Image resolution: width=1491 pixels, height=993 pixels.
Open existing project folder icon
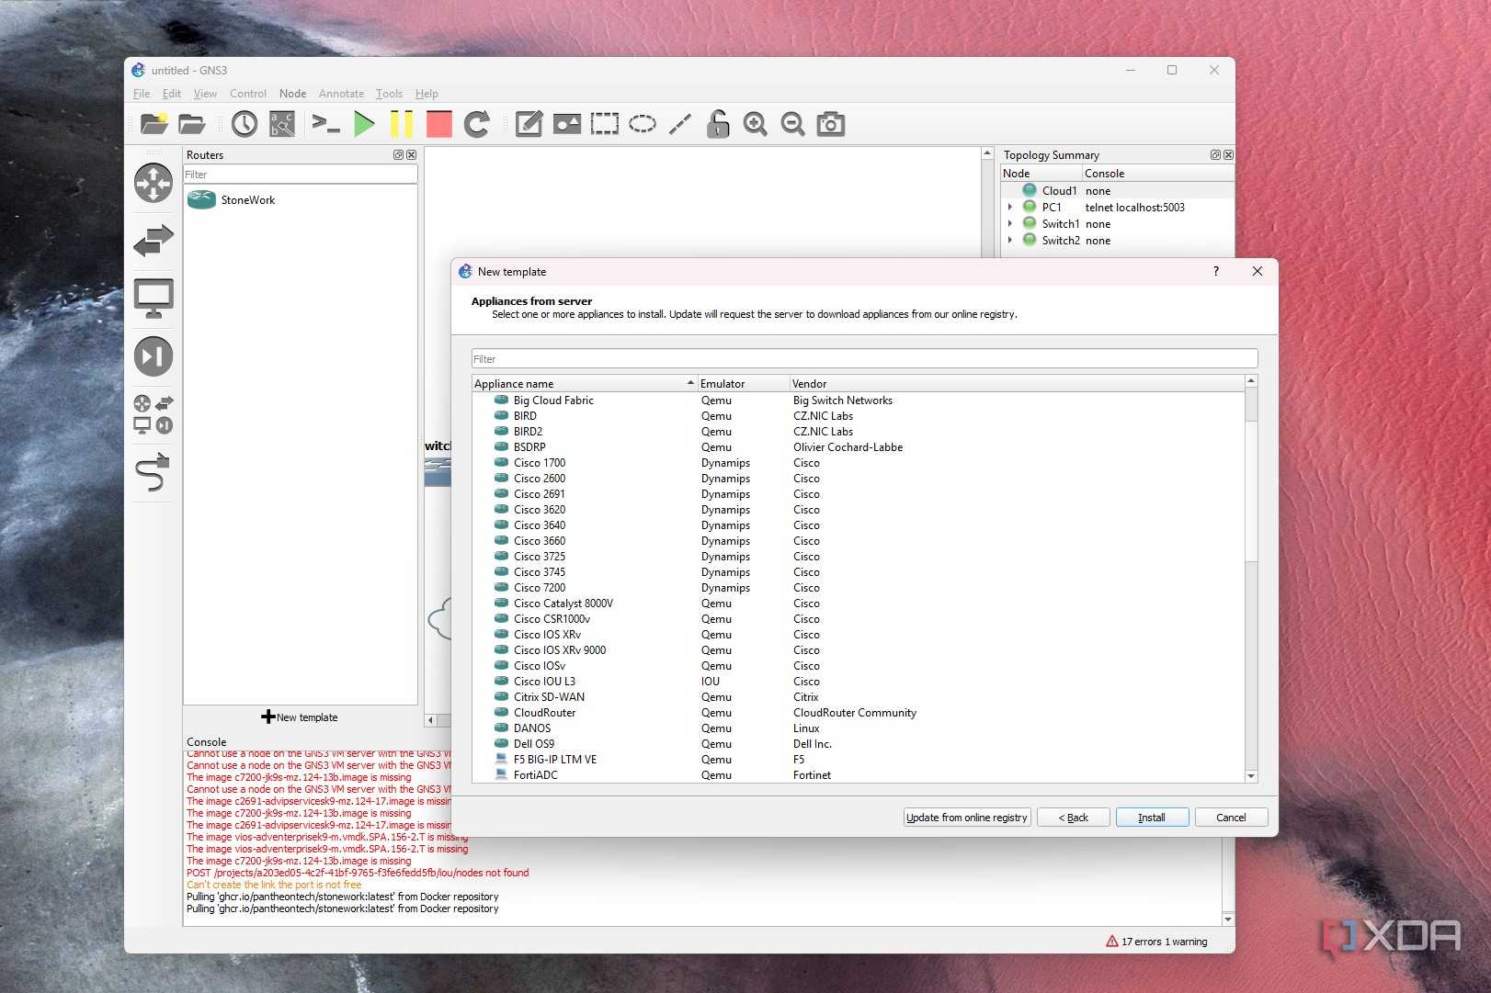[x=191, y=124]
